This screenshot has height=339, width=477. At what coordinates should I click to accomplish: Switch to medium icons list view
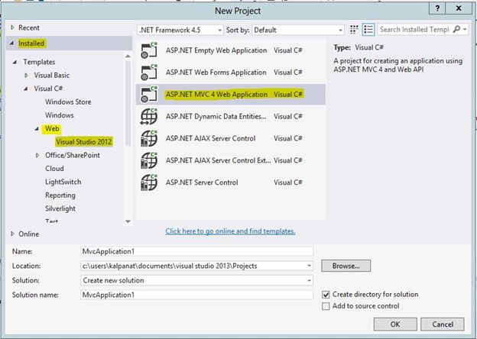368,30
